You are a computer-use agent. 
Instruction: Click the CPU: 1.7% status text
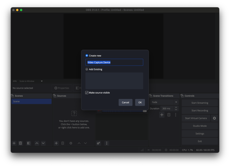coord(187,150)
